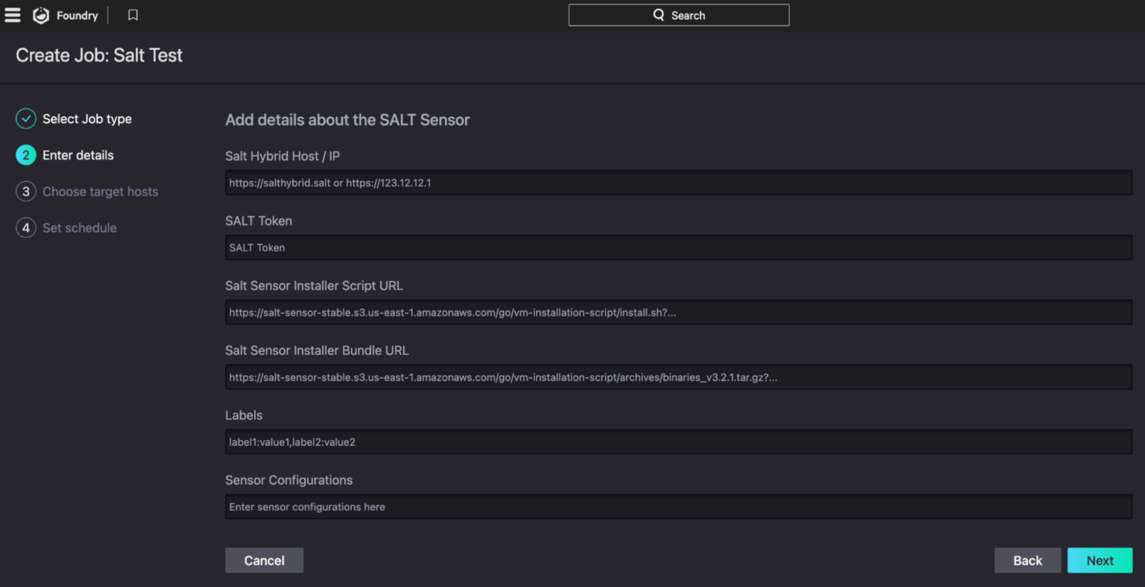This screenshot has height=587, width=1145.
Task: Click the Labels input field
Action: pos(678,442)
